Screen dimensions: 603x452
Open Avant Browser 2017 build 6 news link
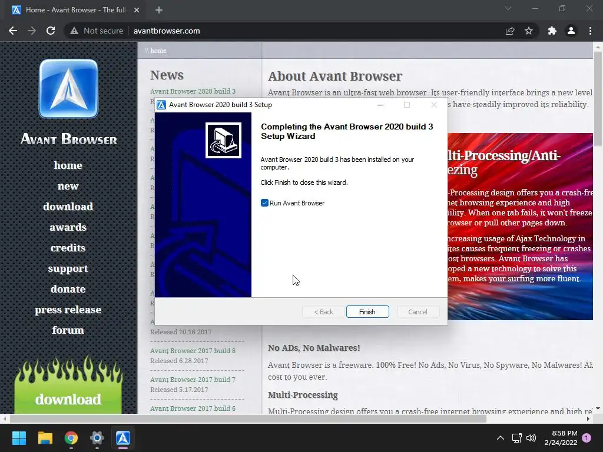(193, 408)
